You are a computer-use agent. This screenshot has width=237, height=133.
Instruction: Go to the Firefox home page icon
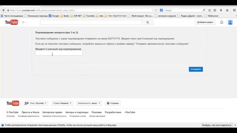[227, 10]
